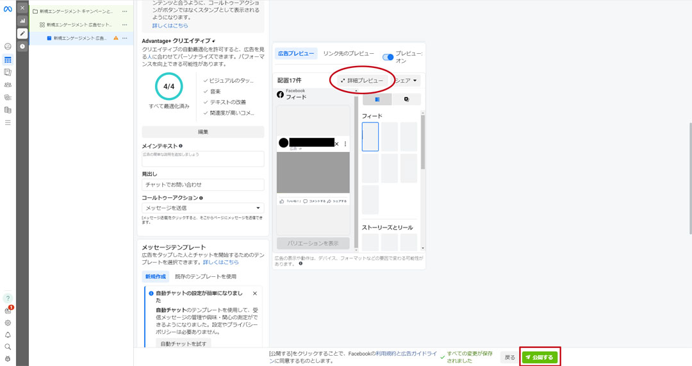The image size is (692, 366).
Task: Click the ビジュアルのタッ... checked item
Action: coord(229,80)
